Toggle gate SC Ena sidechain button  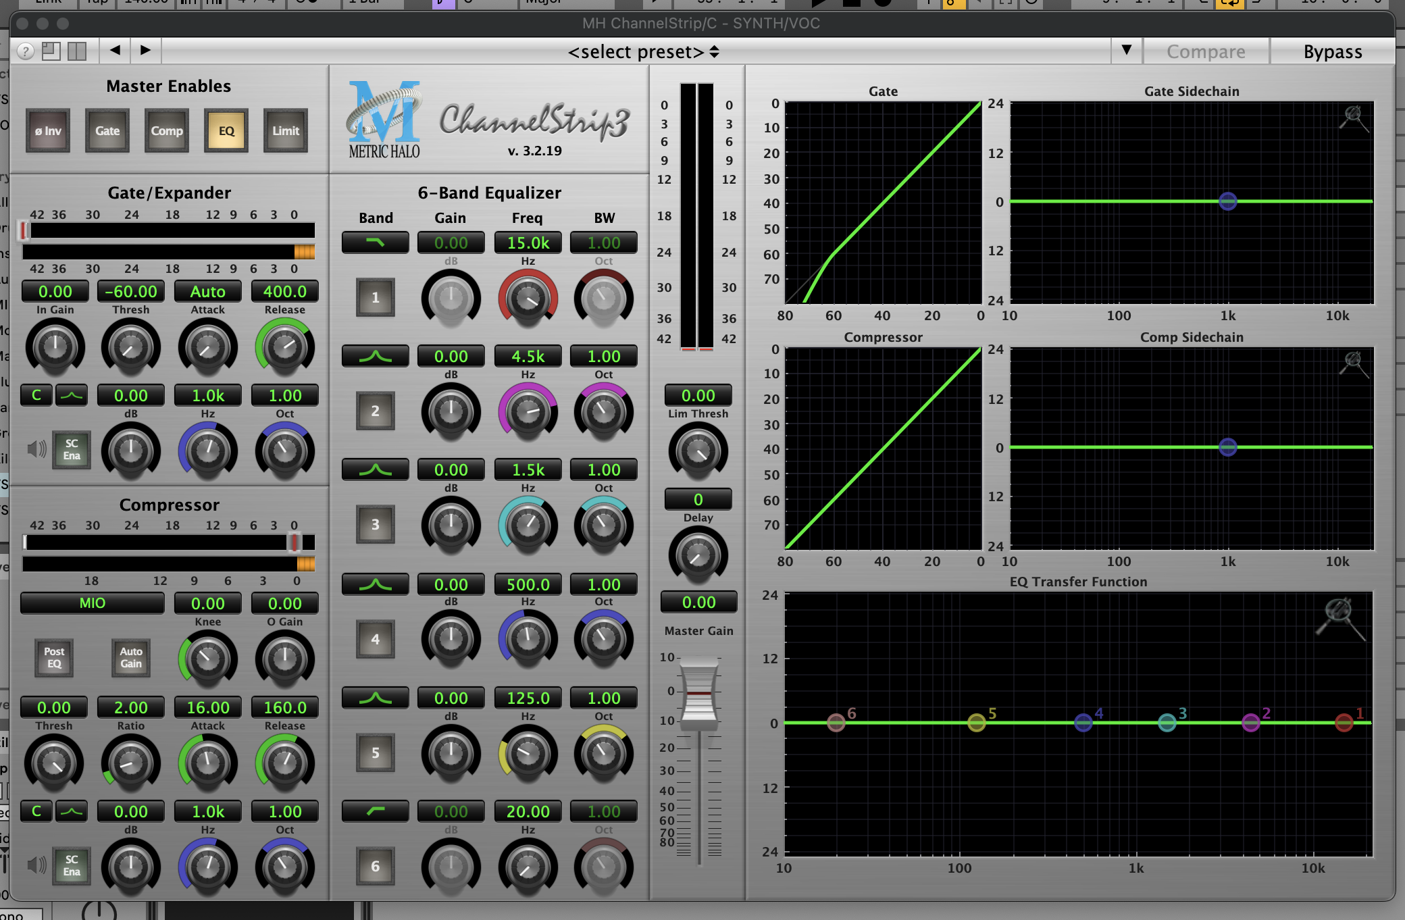coord(72,450)
